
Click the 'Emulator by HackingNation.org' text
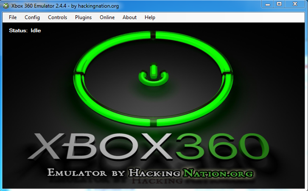[150, 173]
